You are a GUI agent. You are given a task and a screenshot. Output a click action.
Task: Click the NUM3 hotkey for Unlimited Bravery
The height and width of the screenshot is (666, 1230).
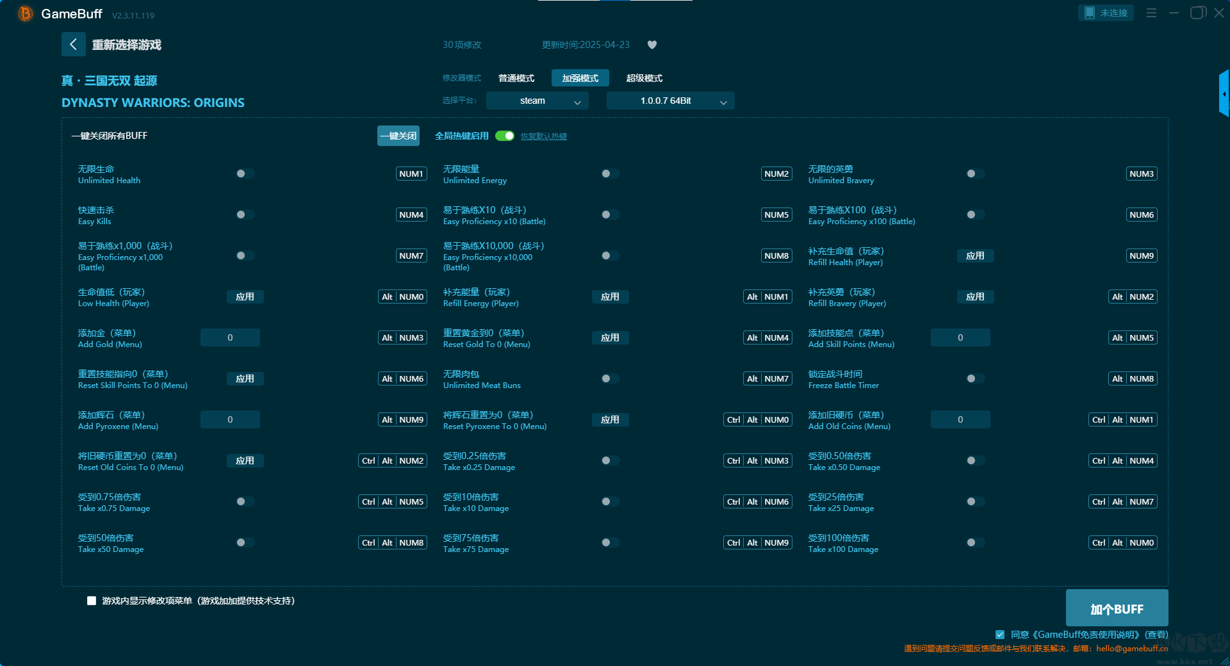[x=1142, y=174]
